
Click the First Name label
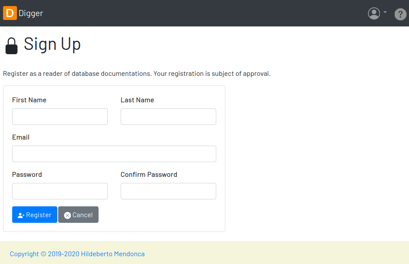click(x=29, y=100)
